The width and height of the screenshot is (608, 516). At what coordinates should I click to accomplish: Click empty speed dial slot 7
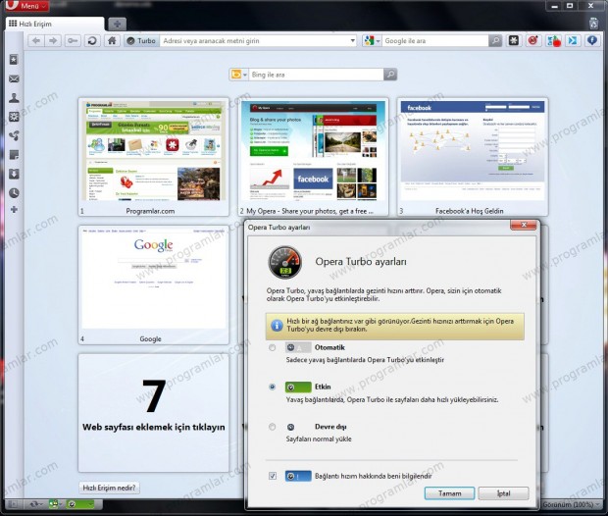[x=154, y=413]
